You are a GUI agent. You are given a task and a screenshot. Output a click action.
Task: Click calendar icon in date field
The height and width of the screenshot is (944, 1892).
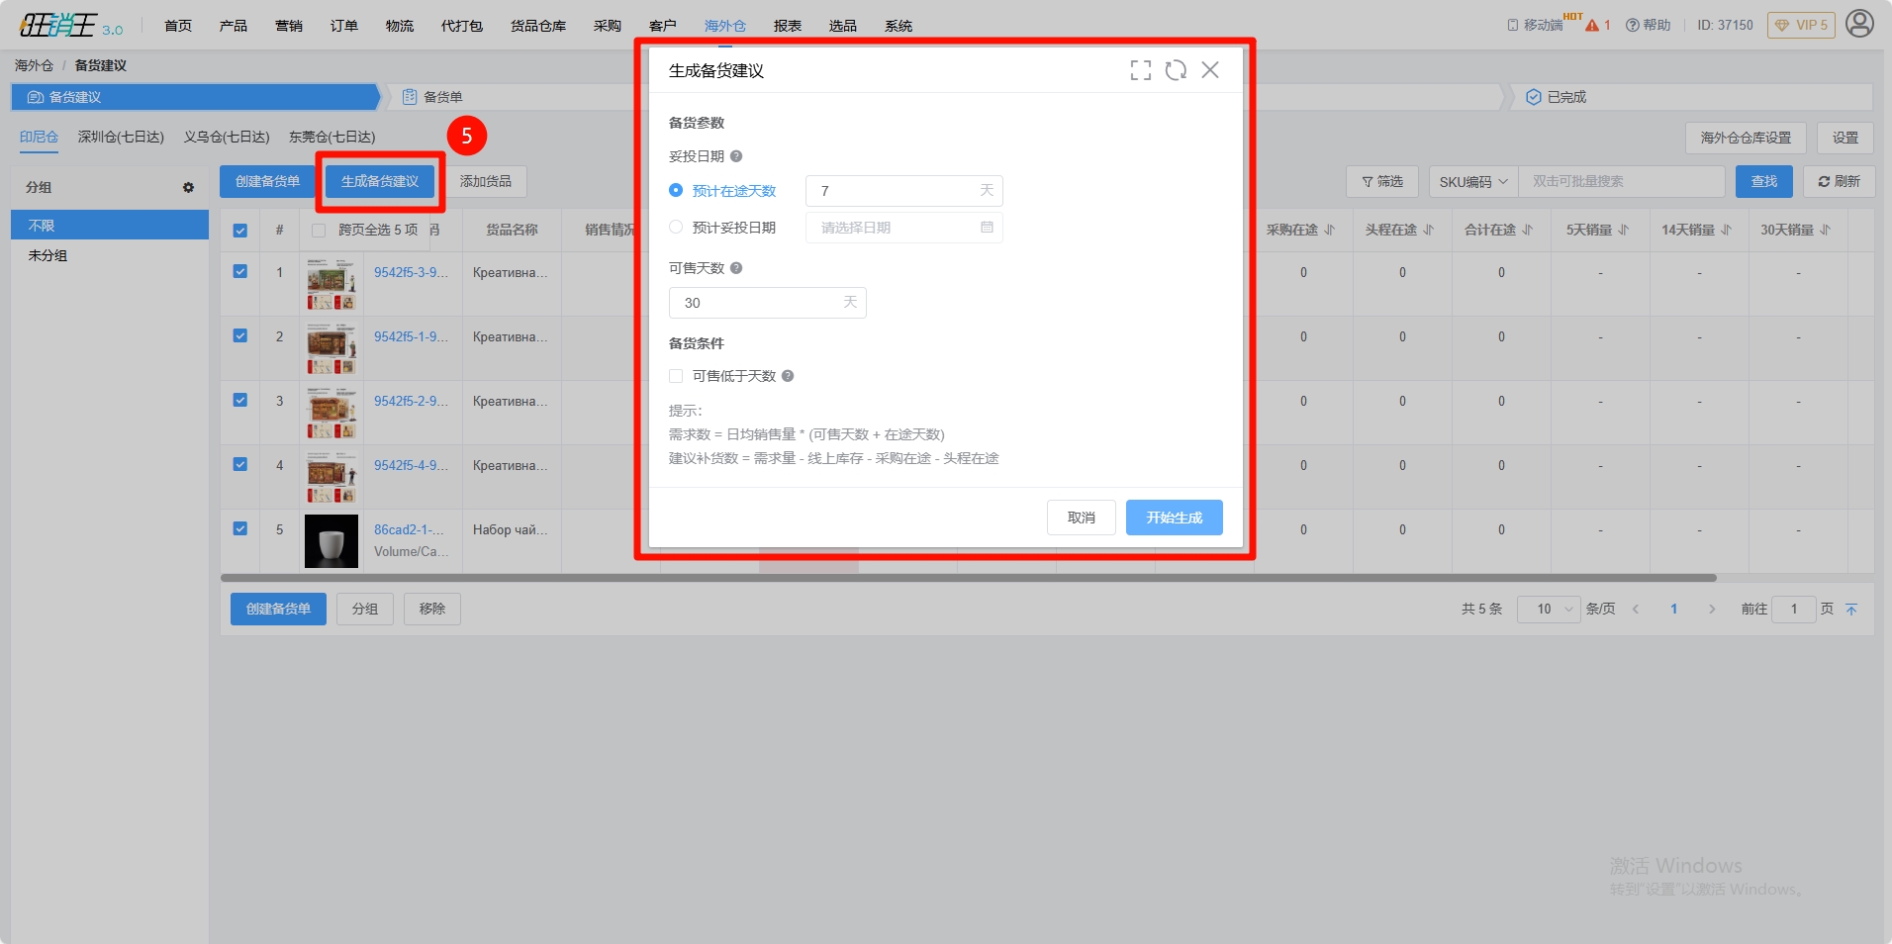point(987,228)
